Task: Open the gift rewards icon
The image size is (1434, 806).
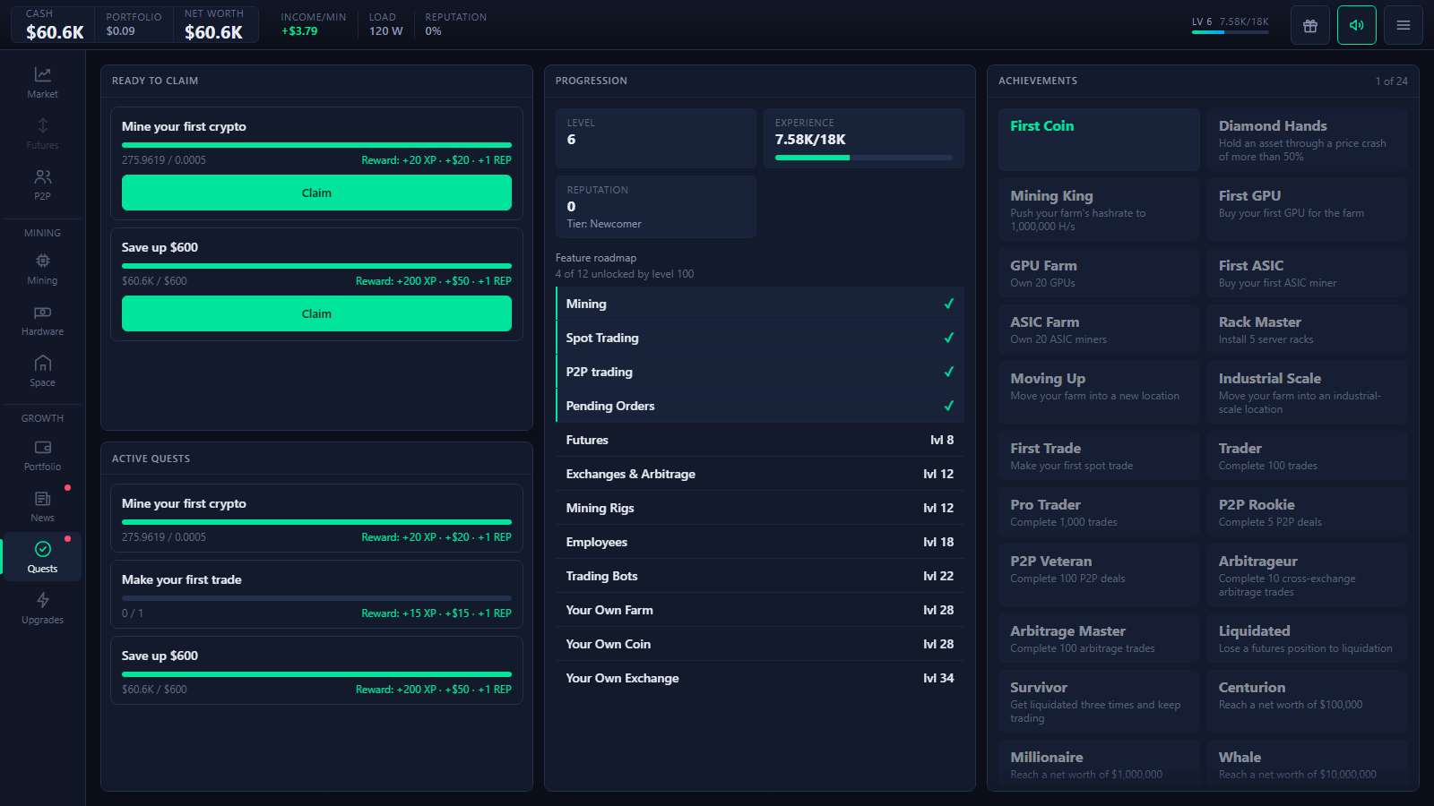Action: click(x=1310, y=25)
